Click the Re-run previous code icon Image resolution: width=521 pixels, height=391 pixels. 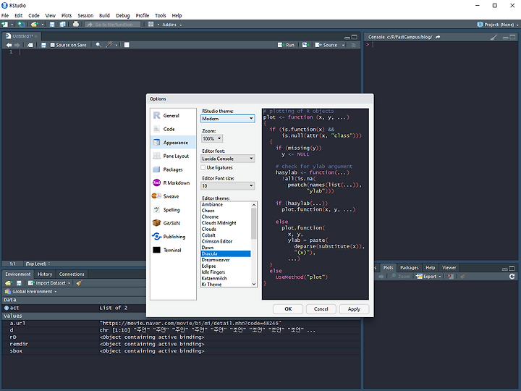coord(305,45)
